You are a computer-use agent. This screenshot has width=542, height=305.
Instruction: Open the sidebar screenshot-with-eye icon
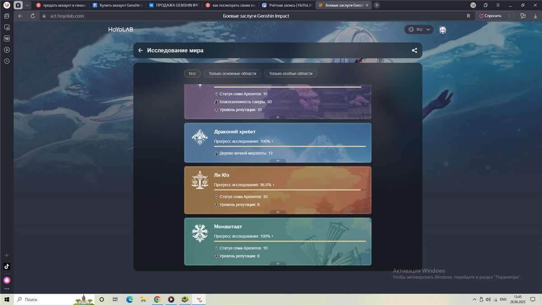tap(7, 27)
